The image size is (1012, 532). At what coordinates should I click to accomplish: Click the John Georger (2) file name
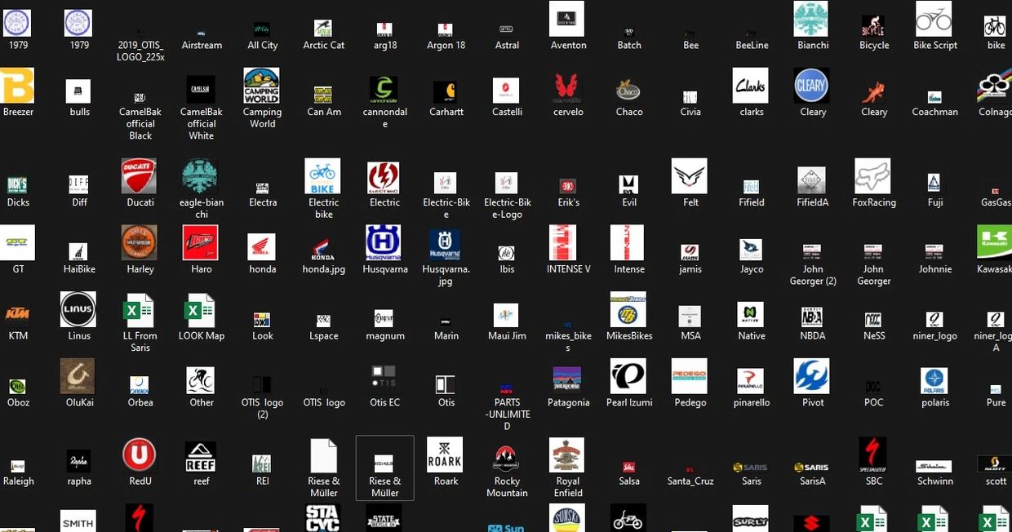813,275
